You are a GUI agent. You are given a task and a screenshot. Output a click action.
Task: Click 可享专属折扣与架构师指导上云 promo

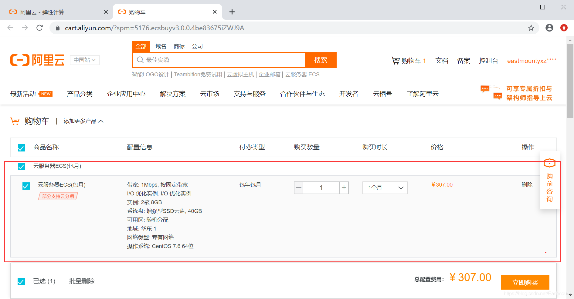click(529, 93)
